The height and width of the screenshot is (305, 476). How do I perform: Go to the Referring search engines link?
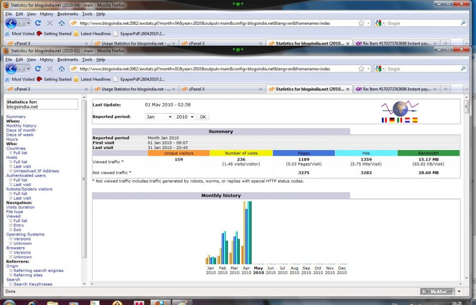tap(38, 271)
